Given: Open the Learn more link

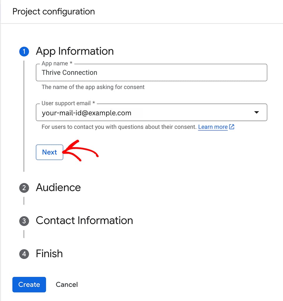Looking at the screenshot, I should click(x=213, y=127).
